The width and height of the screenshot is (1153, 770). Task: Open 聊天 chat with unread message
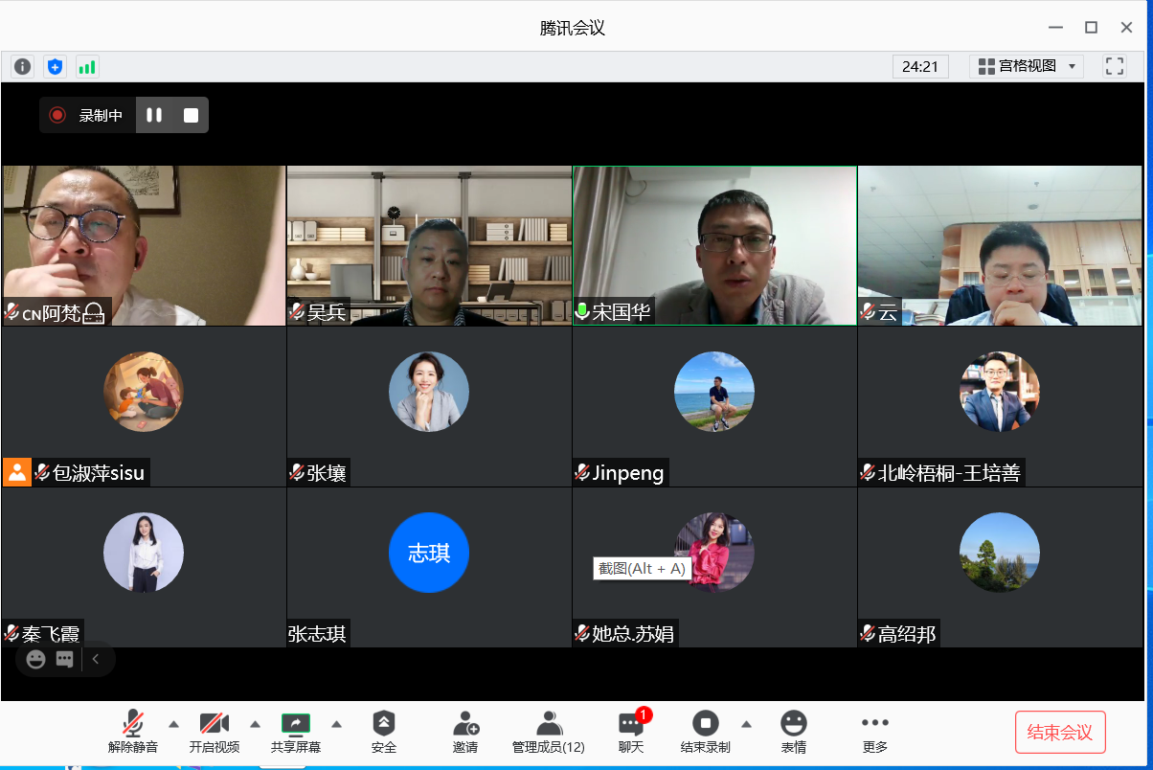[630, 732]
